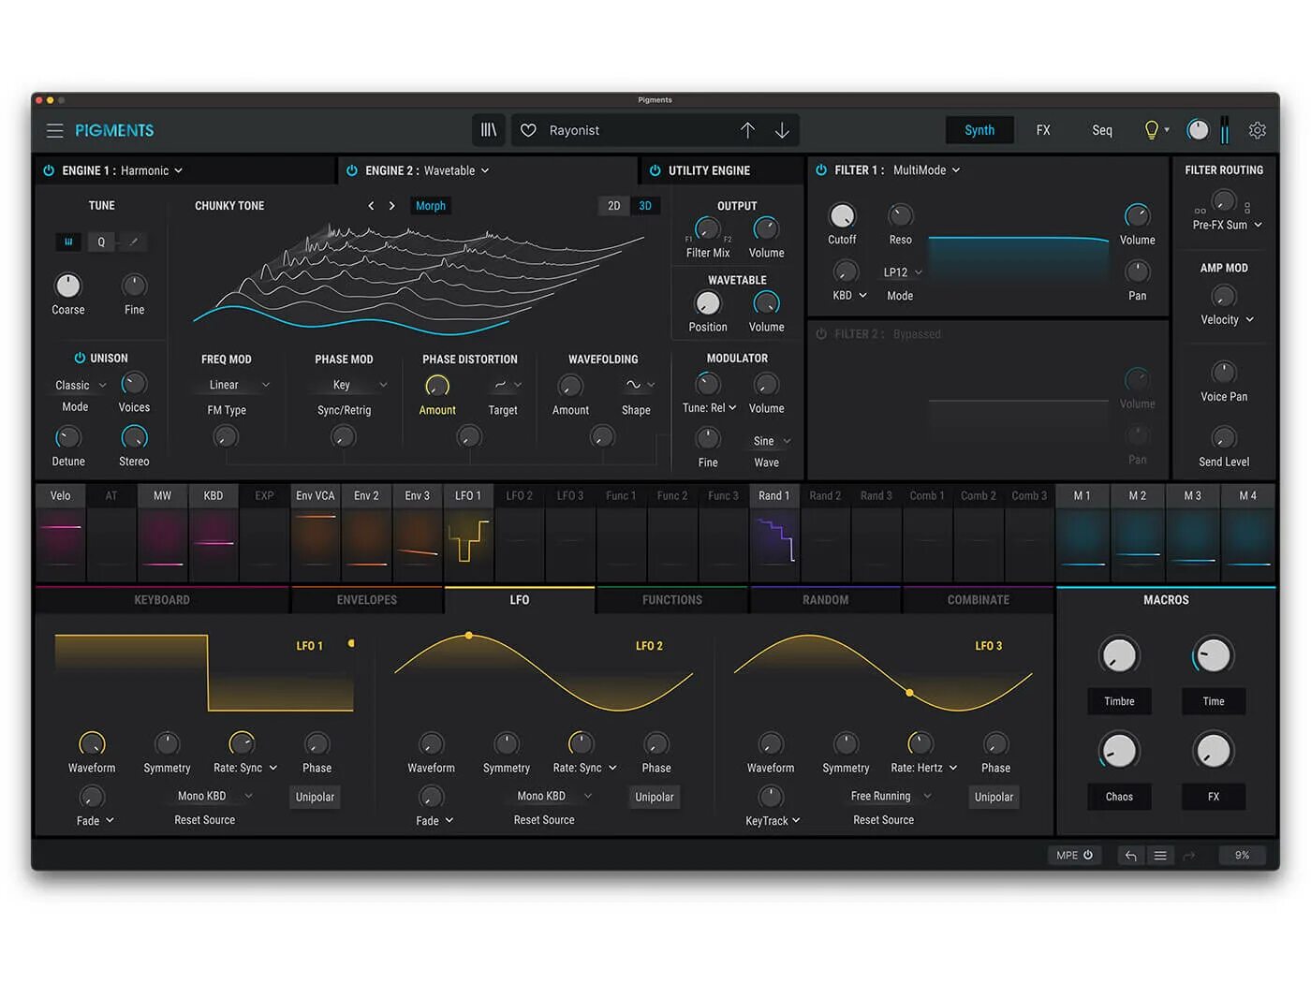
Task: Adjust the Unison Detune knob
Action: point(67,436)
